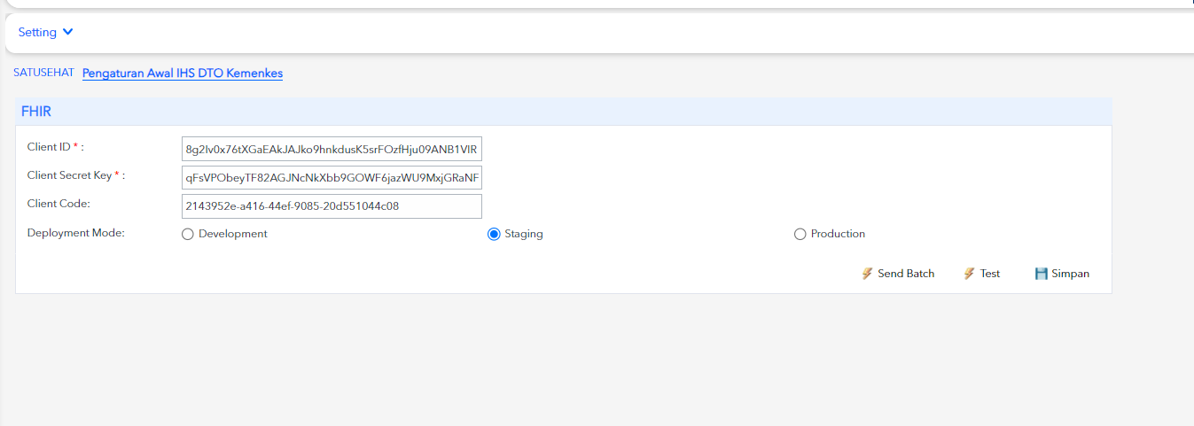Focus the Client Code input field
1194x426 pixels.
click(332, 206)
